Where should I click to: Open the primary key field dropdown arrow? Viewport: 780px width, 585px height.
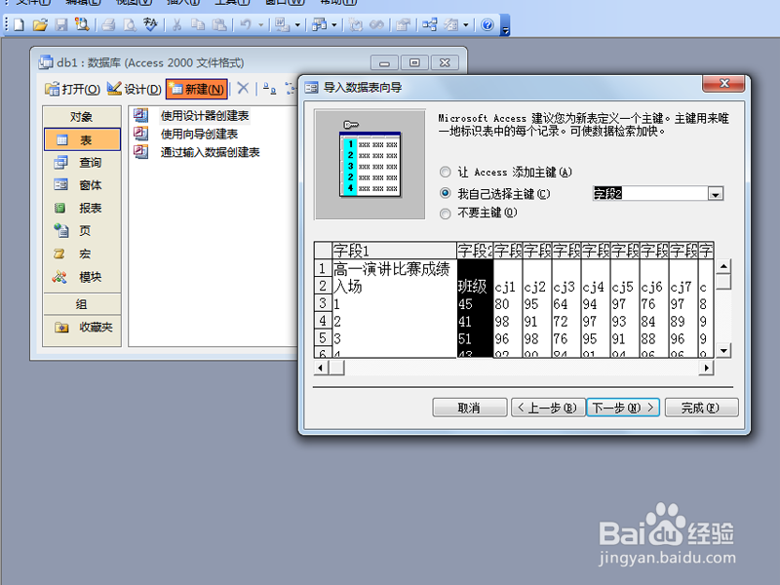[716, 193]
